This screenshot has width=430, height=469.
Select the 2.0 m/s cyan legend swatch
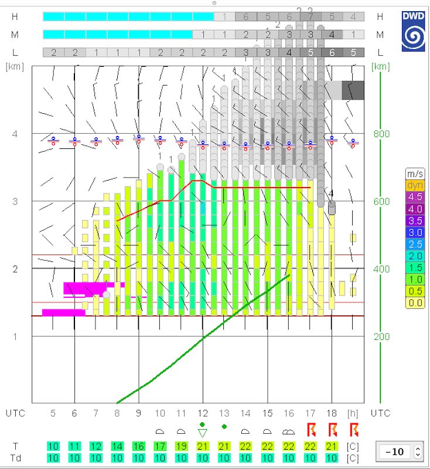click(x=415, y=255)
